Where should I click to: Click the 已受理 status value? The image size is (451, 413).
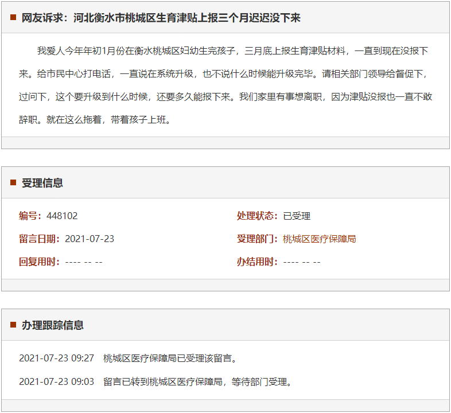point(297,216)
